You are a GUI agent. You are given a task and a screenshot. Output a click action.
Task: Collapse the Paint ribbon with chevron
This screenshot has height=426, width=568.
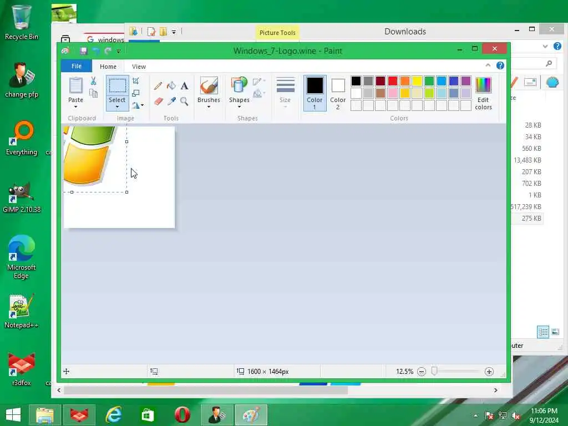(488, 65)
